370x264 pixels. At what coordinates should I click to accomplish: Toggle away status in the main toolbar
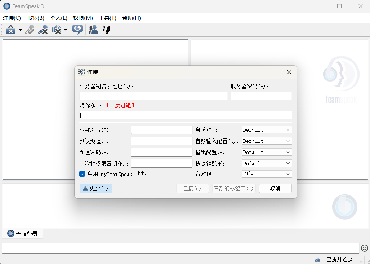point(11,30)
